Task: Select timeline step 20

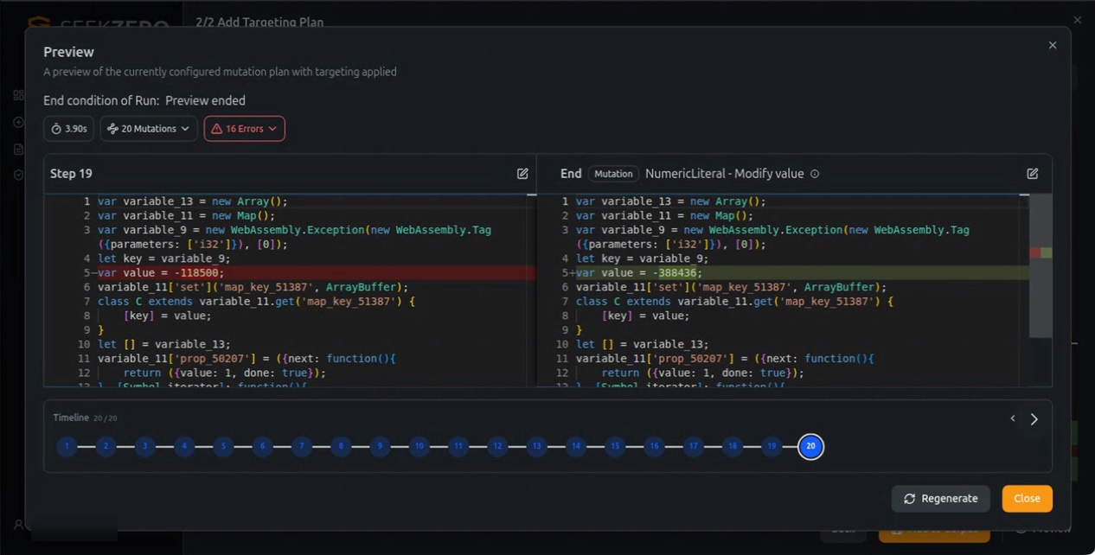Action: coord(810,447)
